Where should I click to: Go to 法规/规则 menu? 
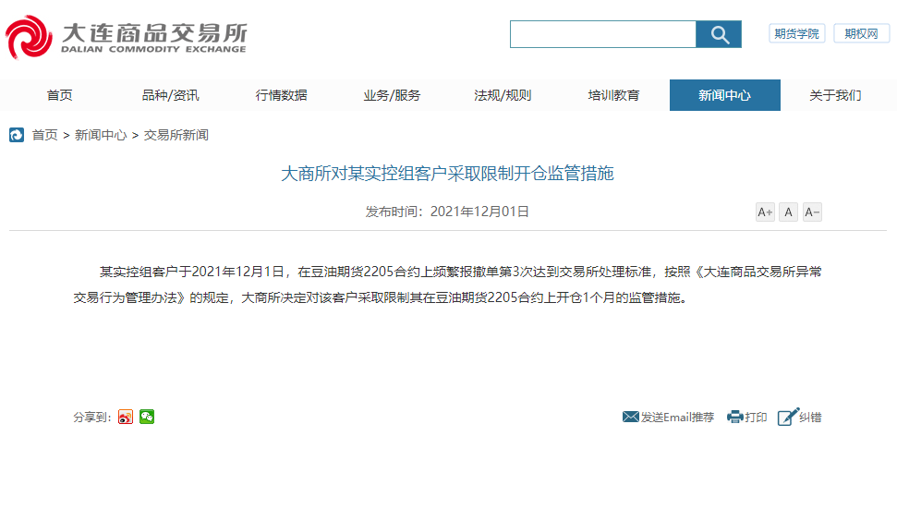[x=503, y=95]
